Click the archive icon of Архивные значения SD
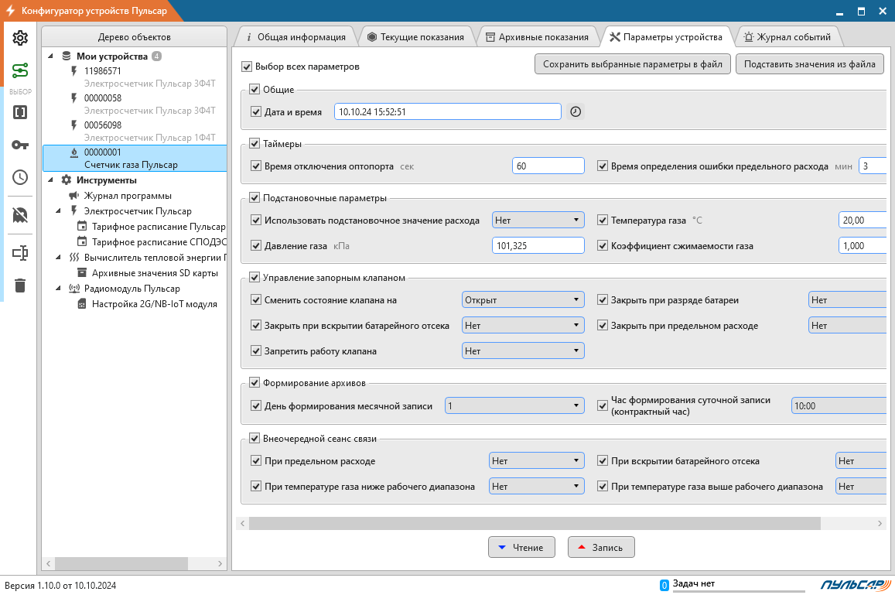 point(82,272)
